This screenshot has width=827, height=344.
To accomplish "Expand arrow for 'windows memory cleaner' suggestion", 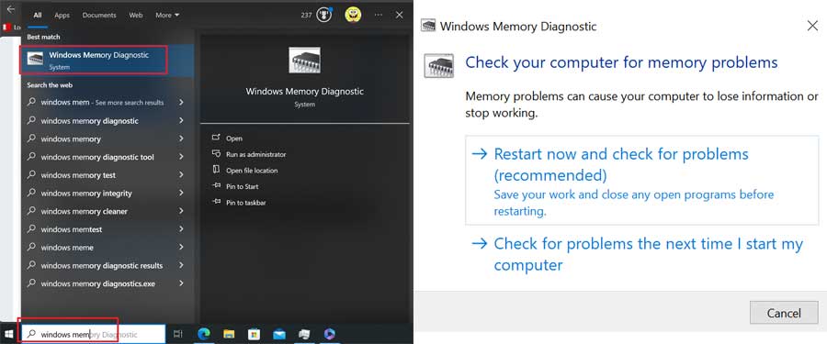I will 181,211.
